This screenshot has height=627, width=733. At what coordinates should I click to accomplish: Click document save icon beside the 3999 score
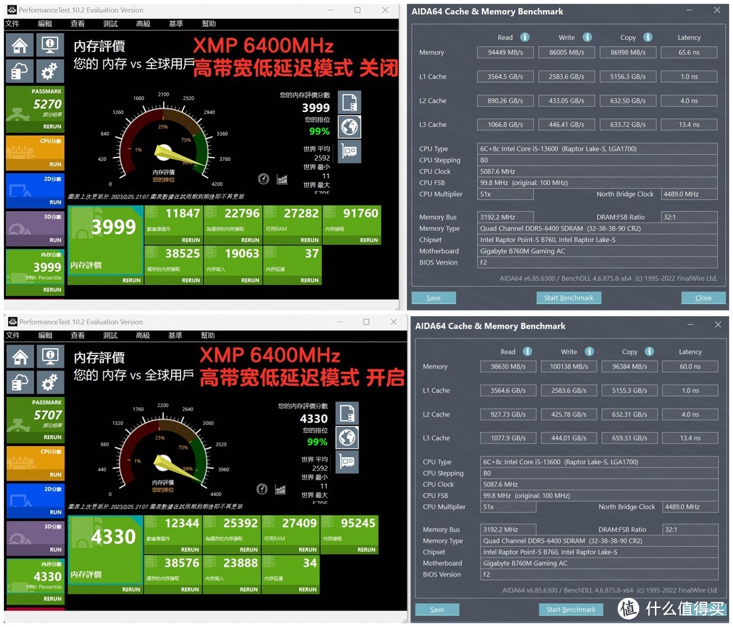350,102
